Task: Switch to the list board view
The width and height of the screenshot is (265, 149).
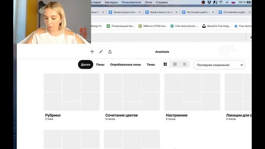Action: (185, 64)
